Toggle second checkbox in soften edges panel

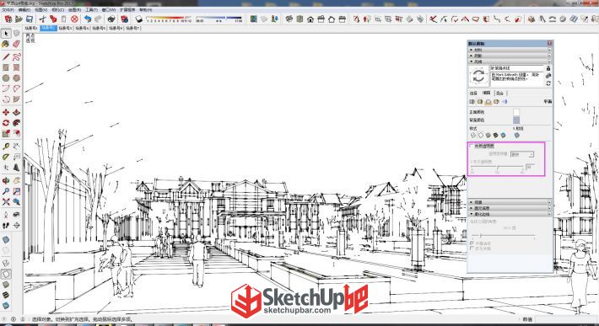coord(472,249)
